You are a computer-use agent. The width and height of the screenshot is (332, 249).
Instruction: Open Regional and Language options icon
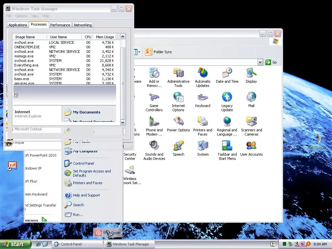click(227, 126)
